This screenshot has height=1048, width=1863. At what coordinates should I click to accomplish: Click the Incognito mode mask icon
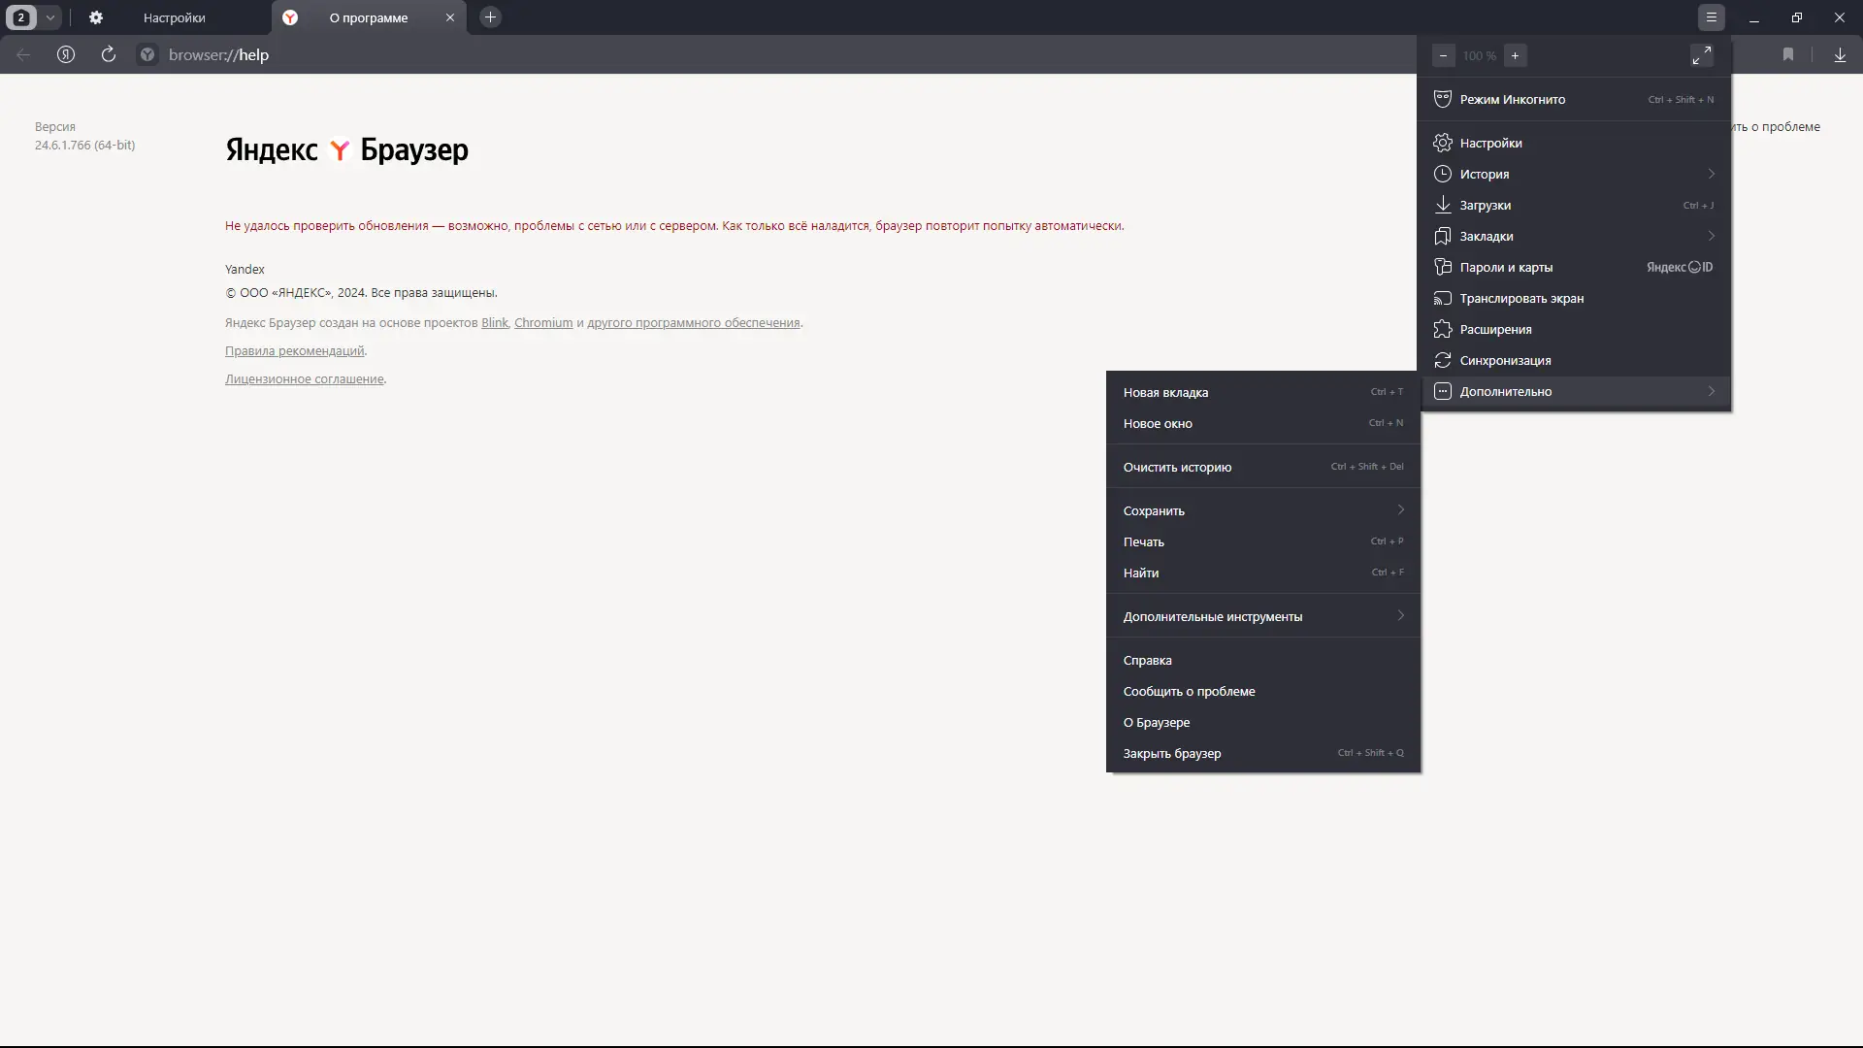1443,99
